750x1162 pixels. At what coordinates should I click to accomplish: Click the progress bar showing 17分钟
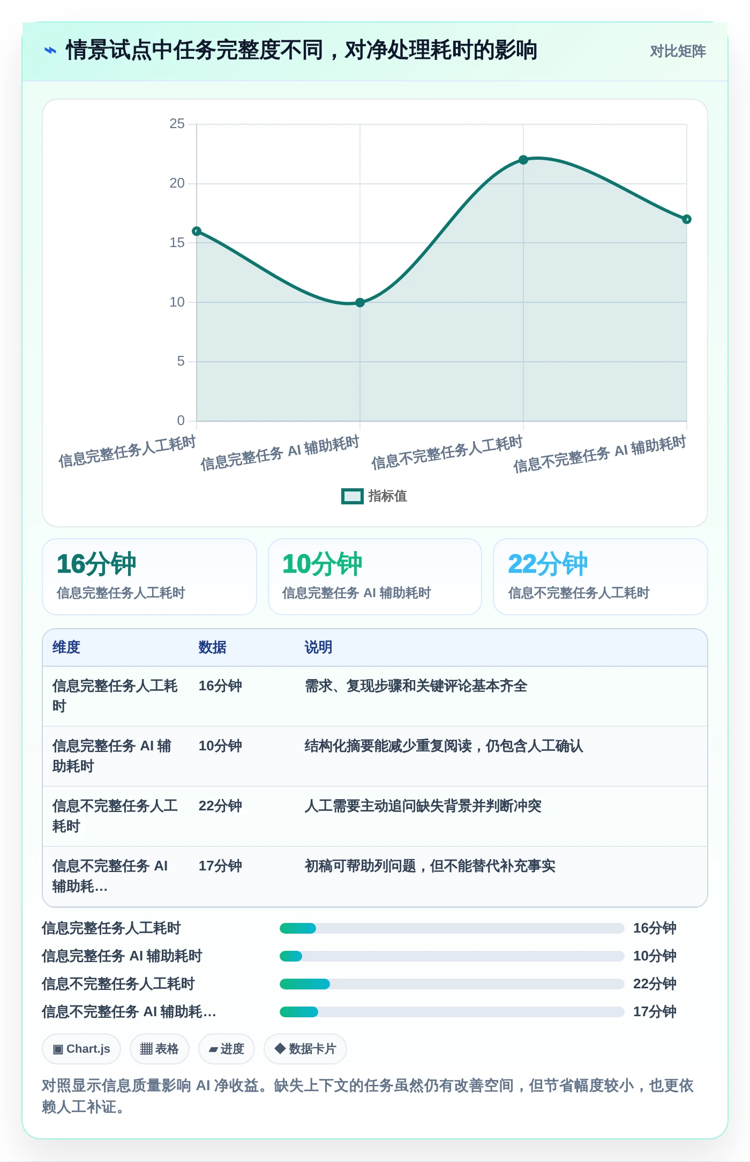pyautogui.click(x=452, y=1012)
